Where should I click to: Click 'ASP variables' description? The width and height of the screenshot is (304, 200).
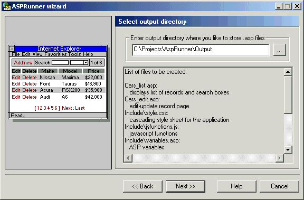pos(147,147)
